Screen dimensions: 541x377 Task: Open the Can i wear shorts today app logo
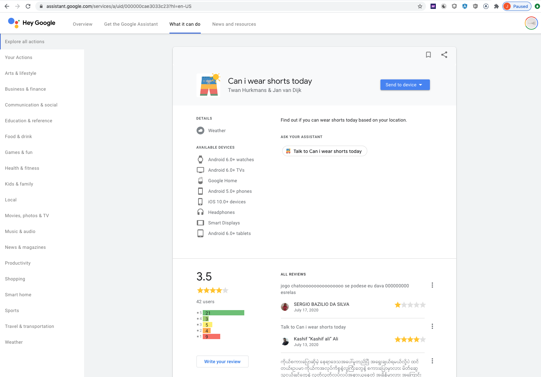[208, 85]
